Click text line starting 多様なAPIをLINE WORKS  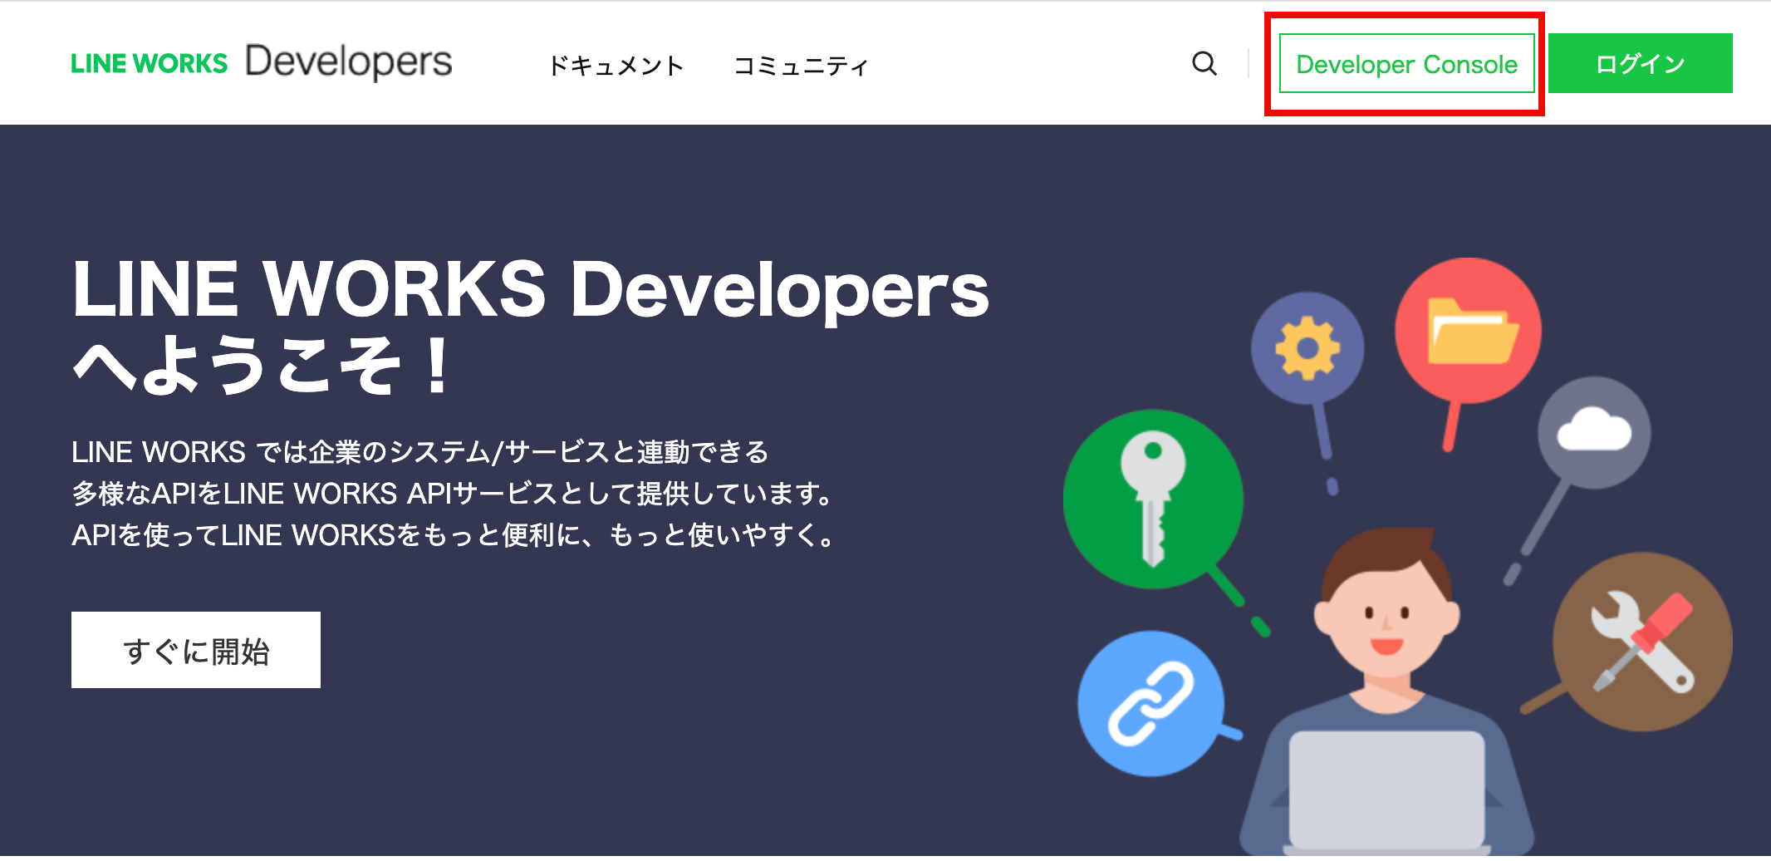(454, 494)
